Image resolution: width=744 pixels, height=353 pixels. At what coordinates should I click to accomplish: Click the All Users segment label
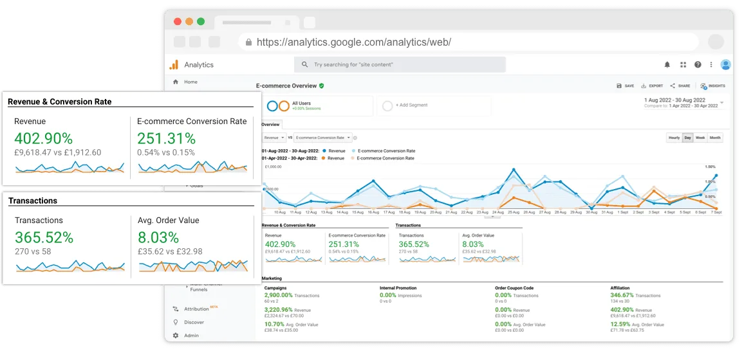(301, 103)
